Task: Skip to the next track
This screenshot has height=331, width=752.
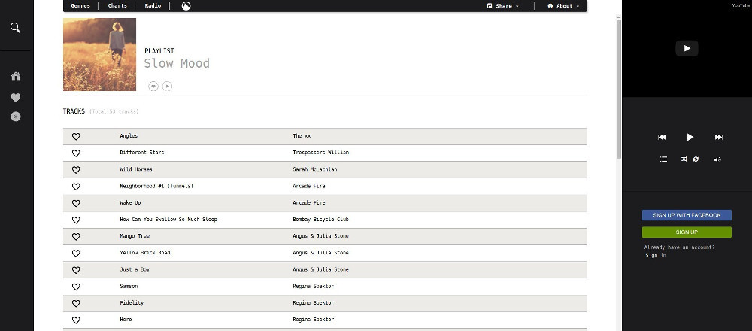Action: point(718,137)
